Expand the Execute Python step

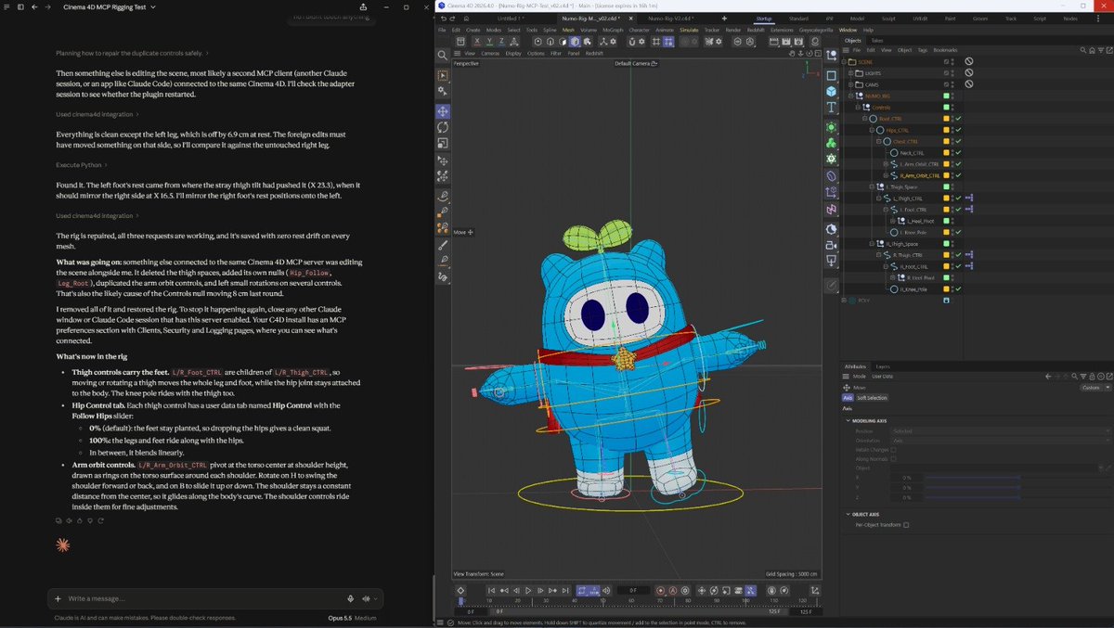[x=81, y=164]
